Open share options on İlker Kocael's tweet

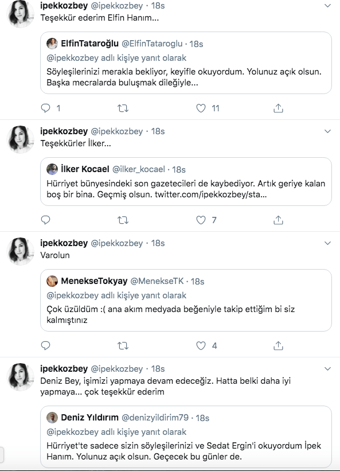(279, 219)
